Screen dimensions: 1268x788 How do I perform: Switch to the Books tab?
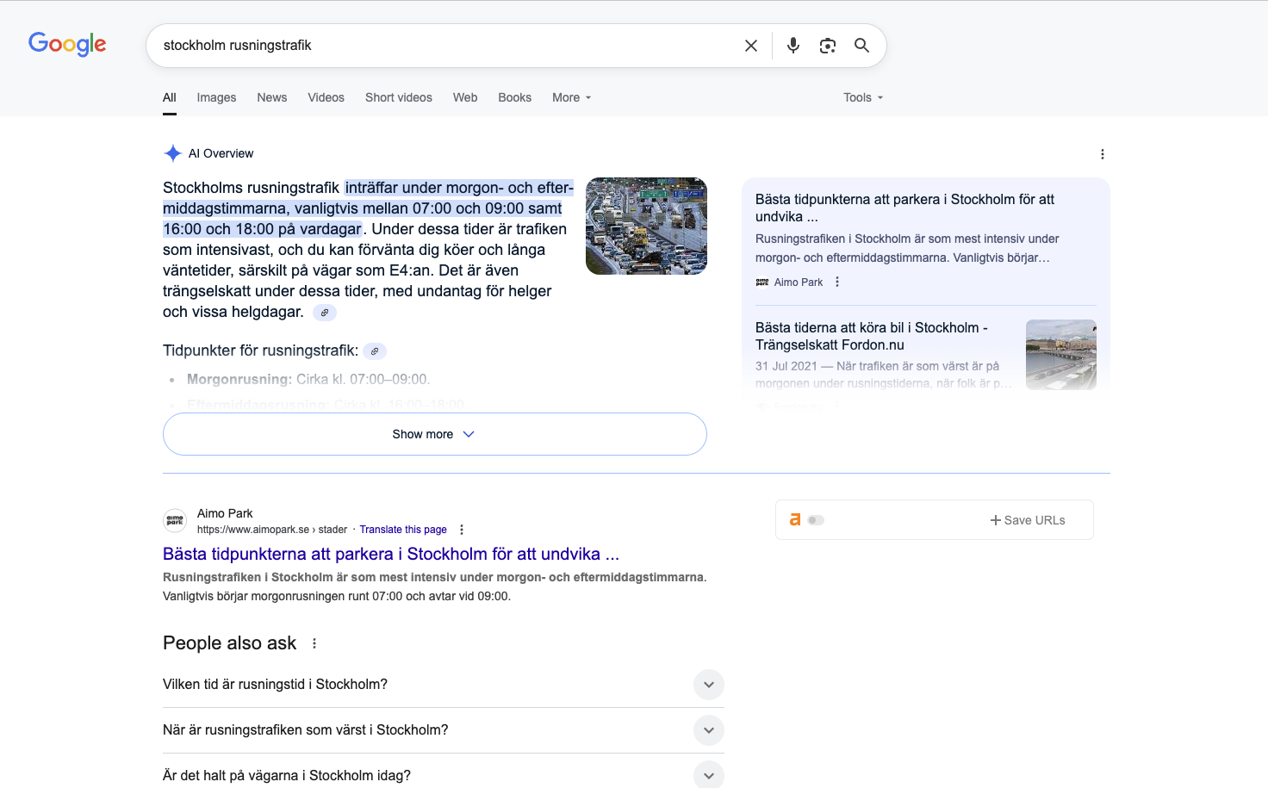pos(514,97)
